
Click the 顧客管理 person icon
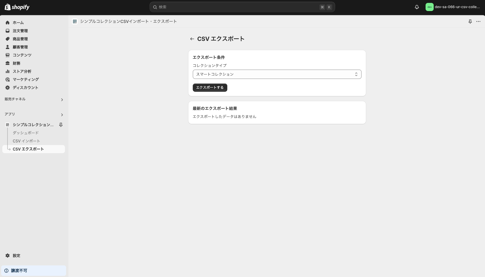(8, 47)
